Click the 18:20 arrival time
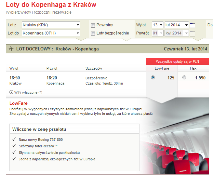Viewport: 213px width, 175px height. 52,78
